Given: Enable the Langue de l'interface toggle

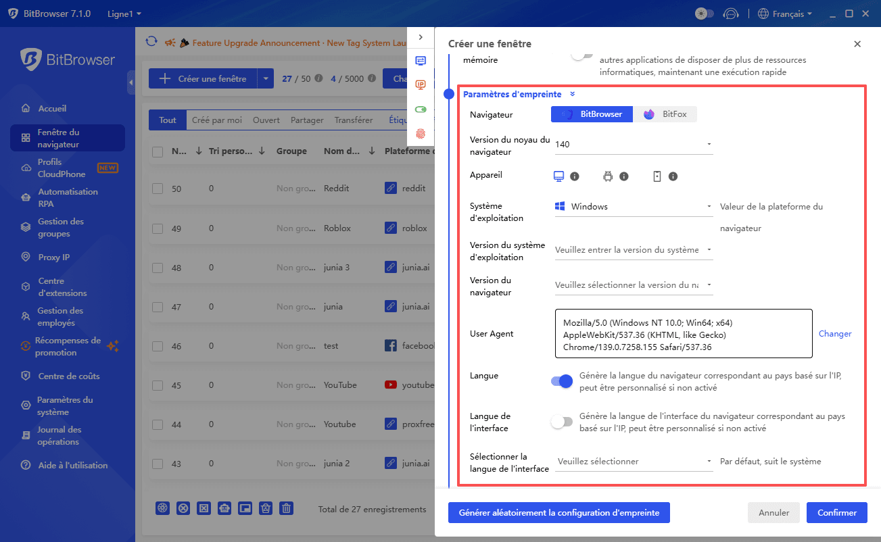Looking at the screenshot, I should [x=562, y=421].
